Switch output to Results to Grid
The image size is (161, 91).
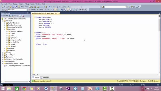(68, 10)
